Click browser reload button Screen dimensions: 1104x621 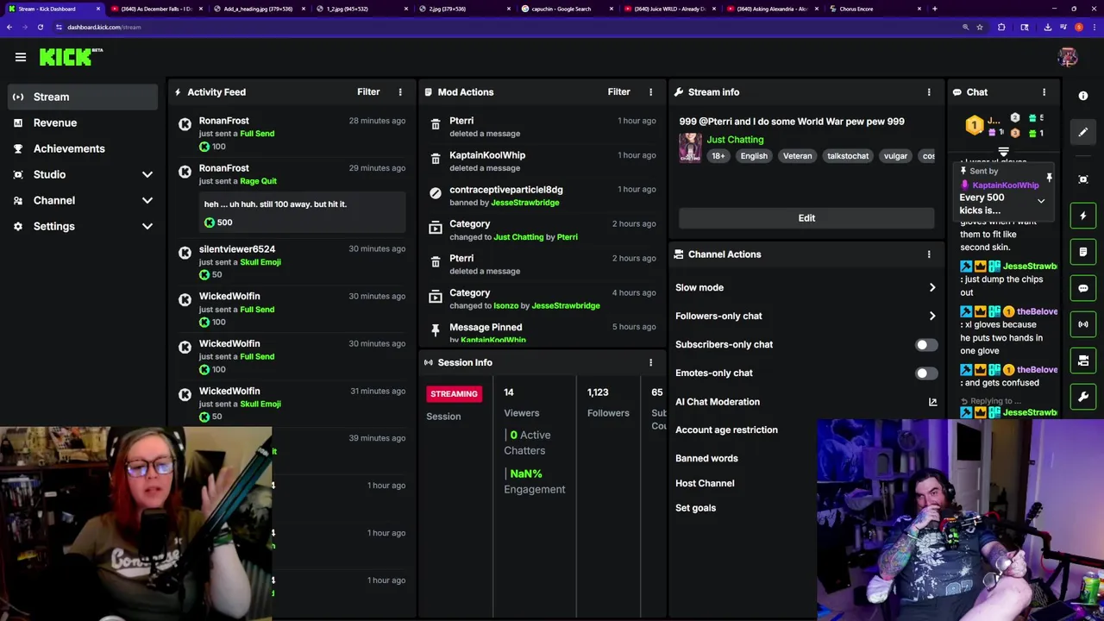(41, 27)
